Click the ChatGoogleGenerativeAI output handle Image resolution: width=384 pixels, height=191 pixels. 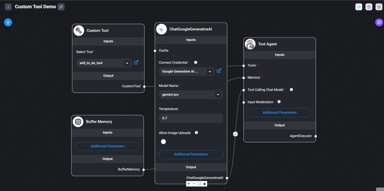point(227,178)
